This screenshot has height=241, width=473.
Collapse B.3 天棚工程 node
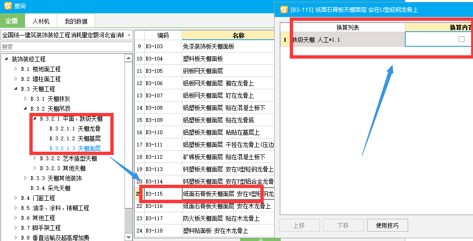click(x=16, y=89)
